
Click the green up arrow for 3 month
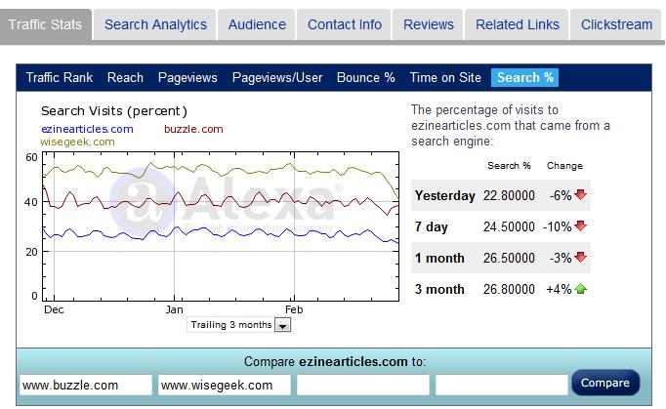pyautogui.click(x=581, y=289)
